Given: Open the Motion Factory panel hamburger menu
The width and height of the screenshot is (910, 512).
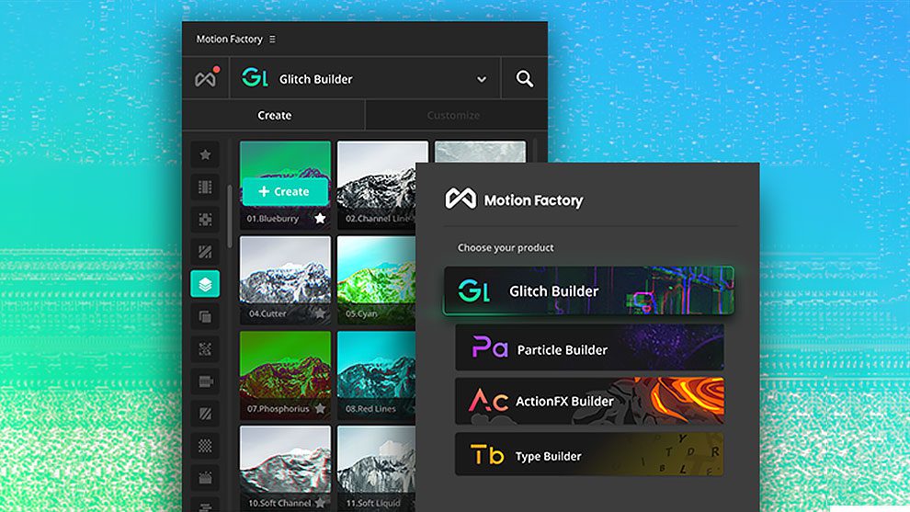Looking at the screenshot, I should (272, 39).
